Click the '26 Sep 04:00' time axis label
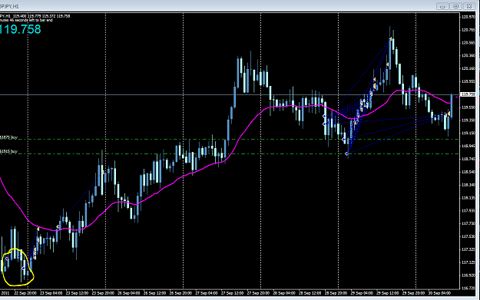Image resolution: width=480 pixels, height=300 pixels. click(128, 293)
